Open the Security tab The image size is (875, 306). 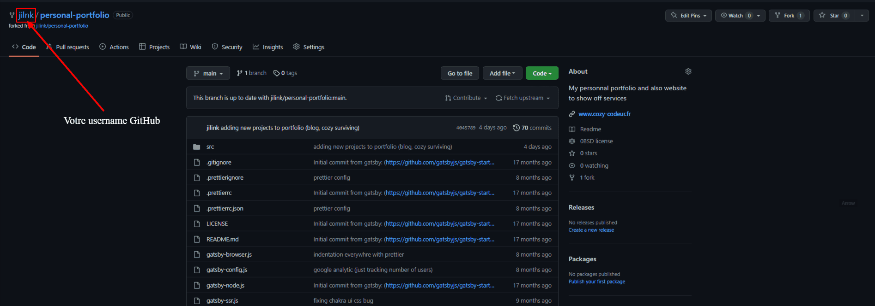(x=227, y=47)
